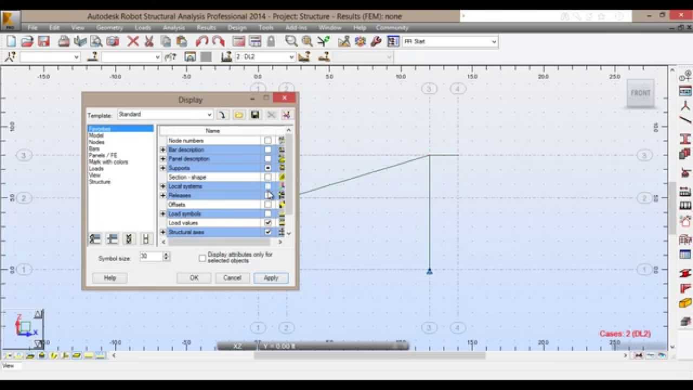The image size is (693, 390).
Task: Toggle Node numbers checkbox
Action: (268, 141)
